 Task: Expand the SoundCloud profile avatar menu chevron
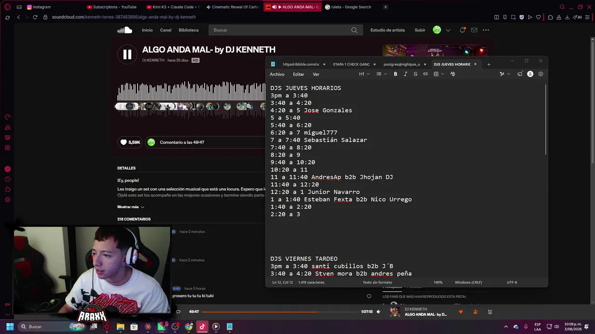tap(448, 30)
